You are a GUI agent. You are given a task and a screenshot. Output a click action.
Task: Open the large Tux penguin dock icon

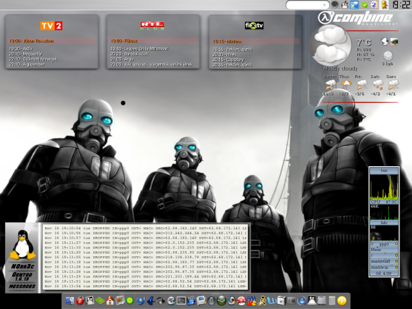point(312,301)
